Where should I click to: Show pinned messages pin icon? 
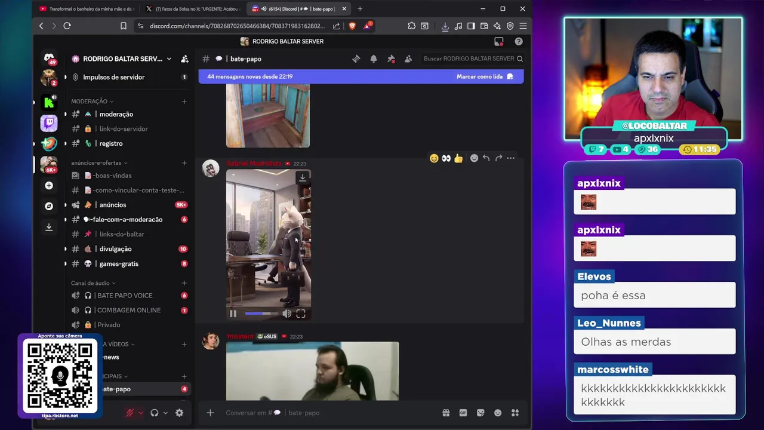click(391, 59)
